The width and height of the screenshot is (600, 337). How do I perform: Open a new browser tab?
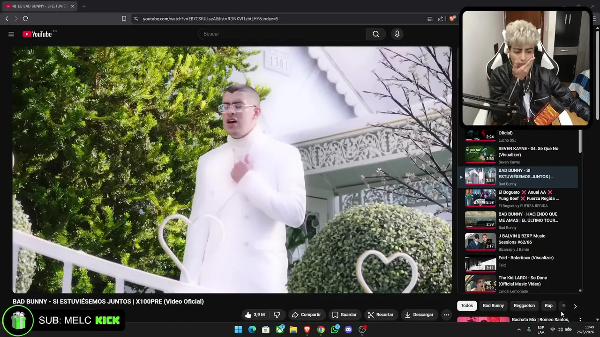click(x=84, y=6)
